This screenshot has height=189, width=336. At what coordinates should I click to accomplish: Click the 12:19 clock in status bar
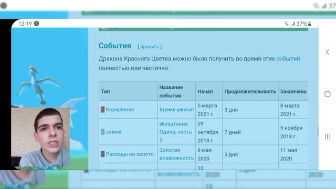point(25,24)
